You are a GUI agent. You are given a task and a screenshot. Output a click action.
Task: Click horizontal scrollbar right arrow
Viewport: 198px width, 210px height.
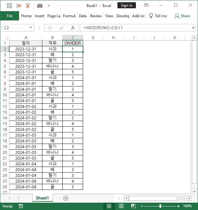click(189, 198)
